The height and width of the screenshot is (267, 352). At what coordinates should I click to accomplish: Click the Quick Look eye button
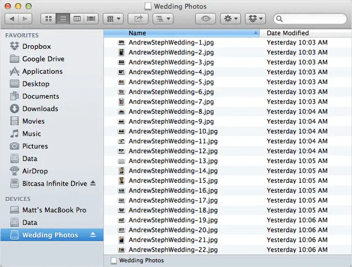coord(206,19)
